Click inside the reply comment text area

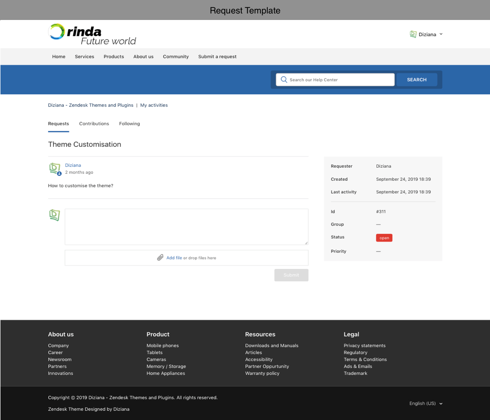point(186,226)
